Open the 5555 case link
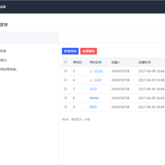This screenshot has height=165, width=165. (93, 107)
